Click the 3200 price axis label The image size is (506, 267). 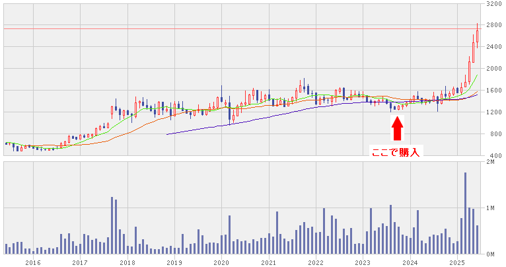[493, 4]
